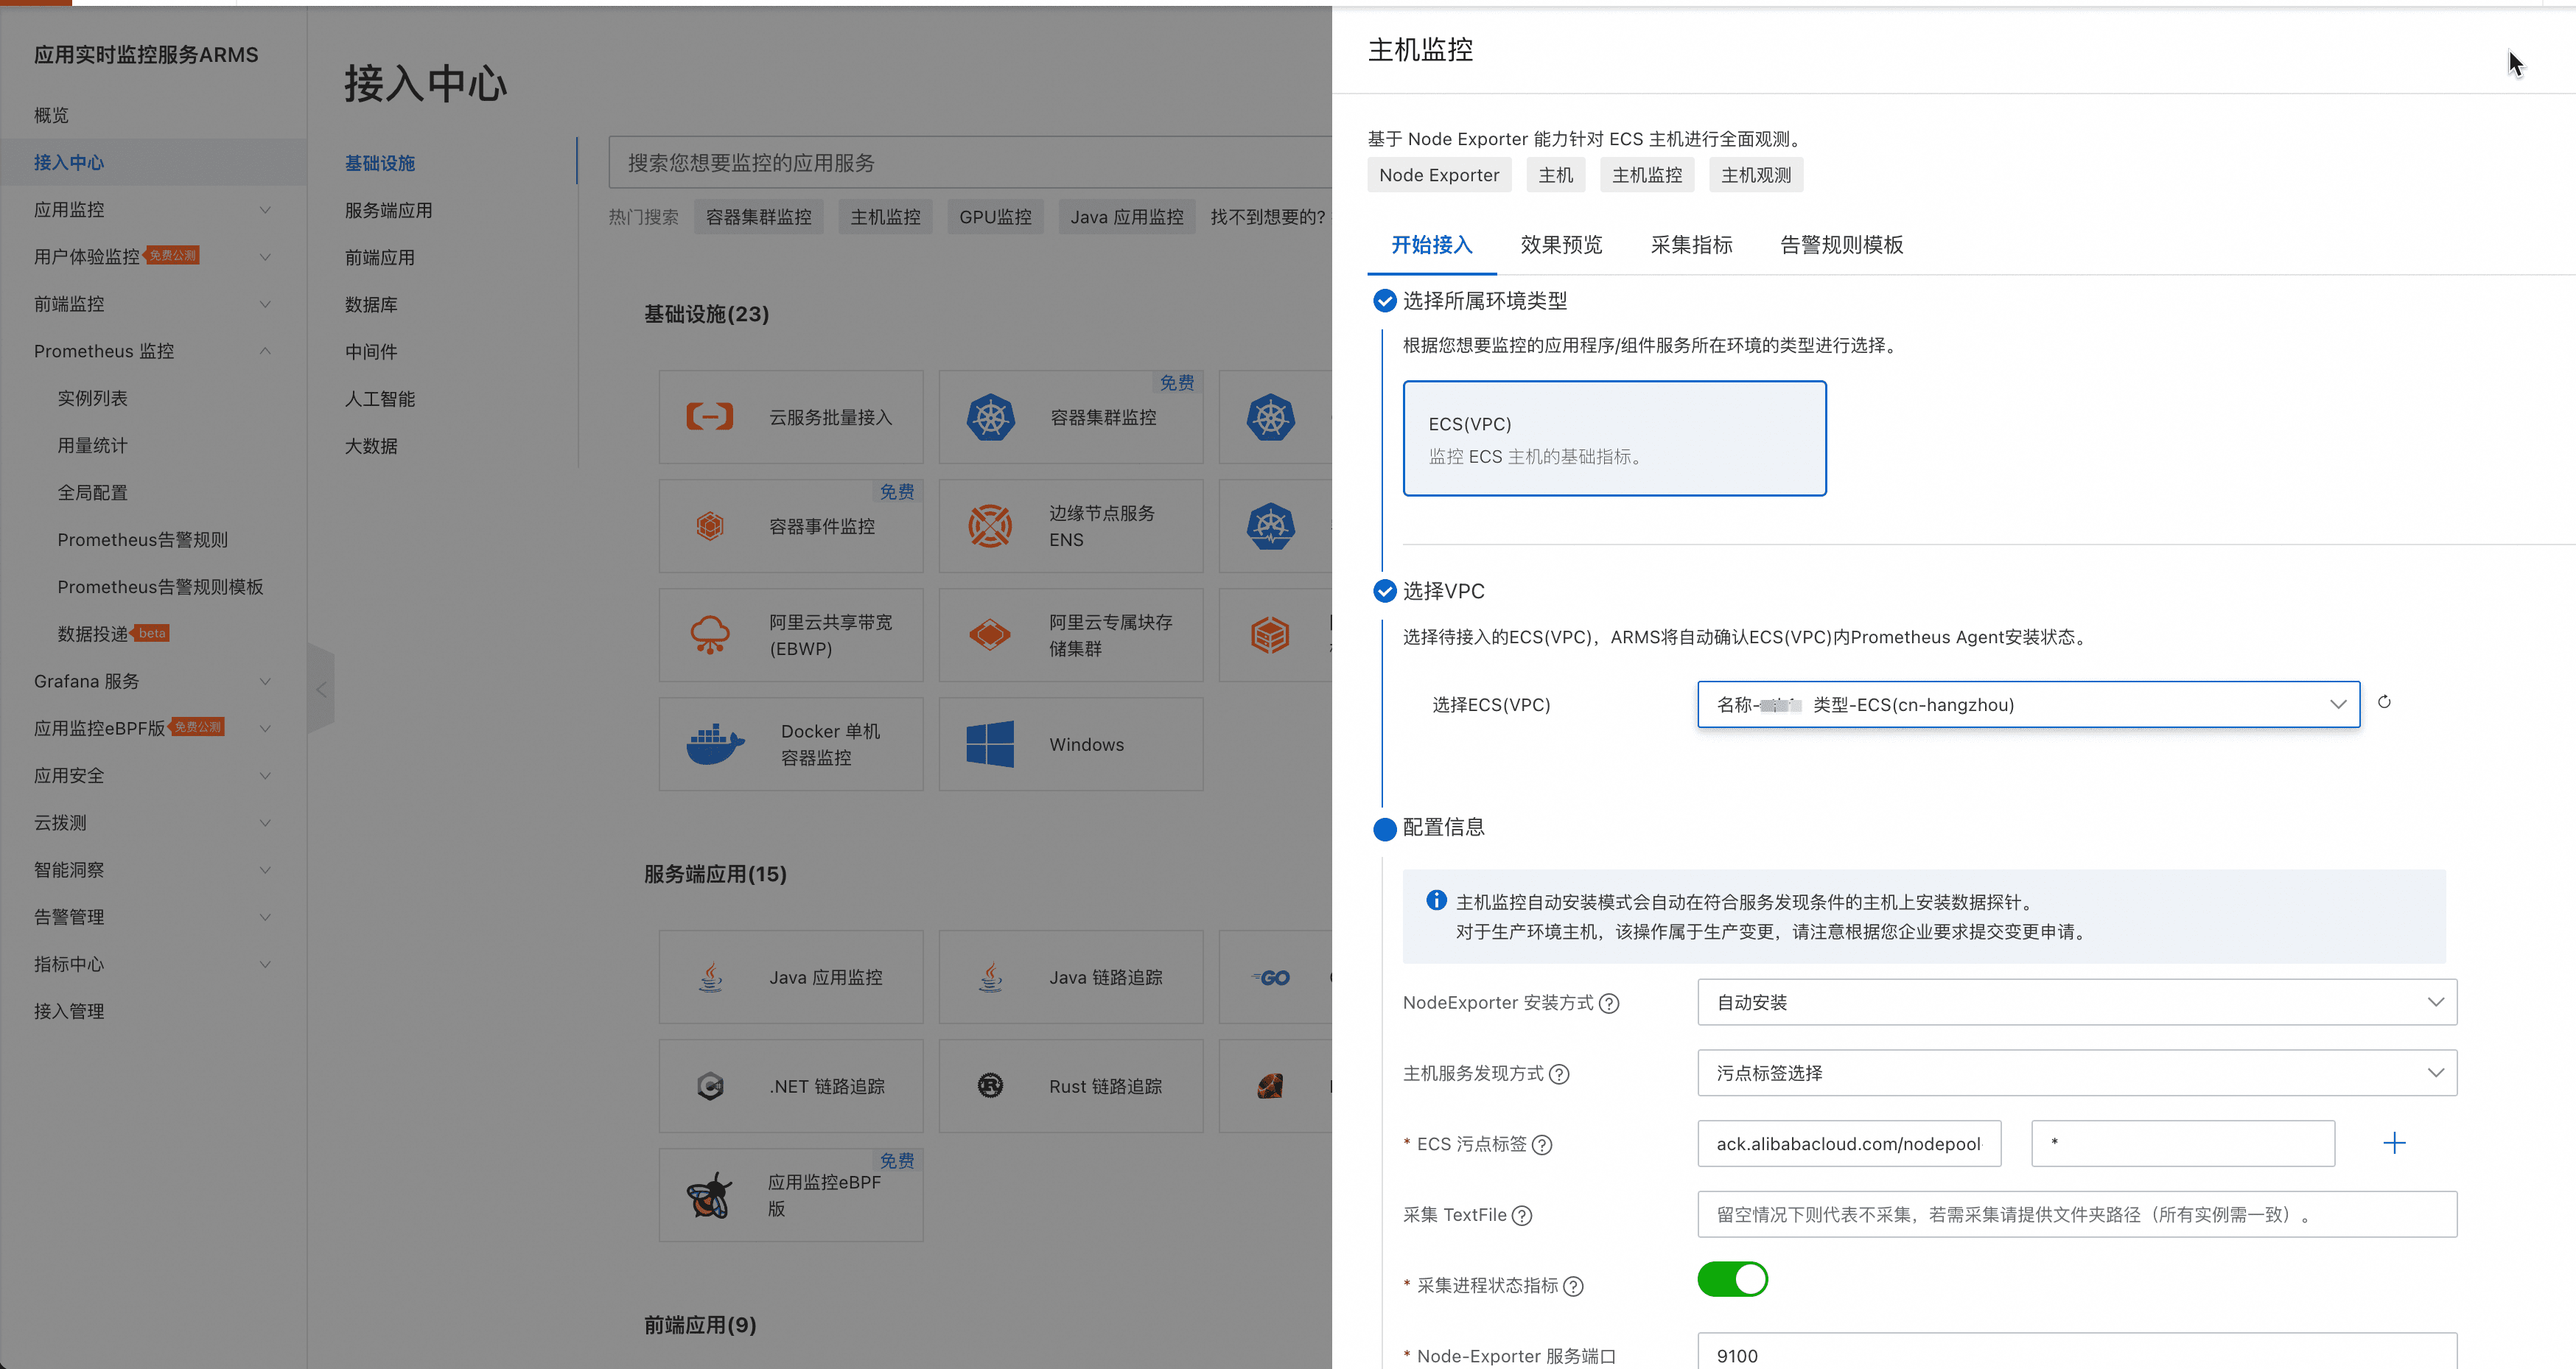Open the 选择ECS(VPC) dropdown

click(2027, 704)
